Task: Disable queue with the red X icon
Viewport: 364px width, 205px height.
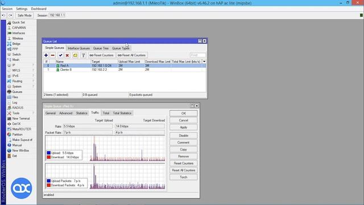Action: (67, 55)
